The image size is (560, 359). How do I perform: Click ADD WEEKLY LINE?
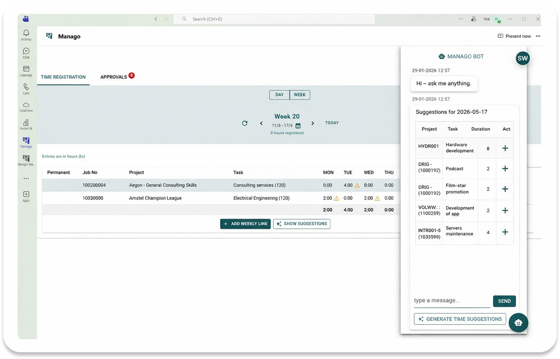pyautogui.click(x=246, y=224)
